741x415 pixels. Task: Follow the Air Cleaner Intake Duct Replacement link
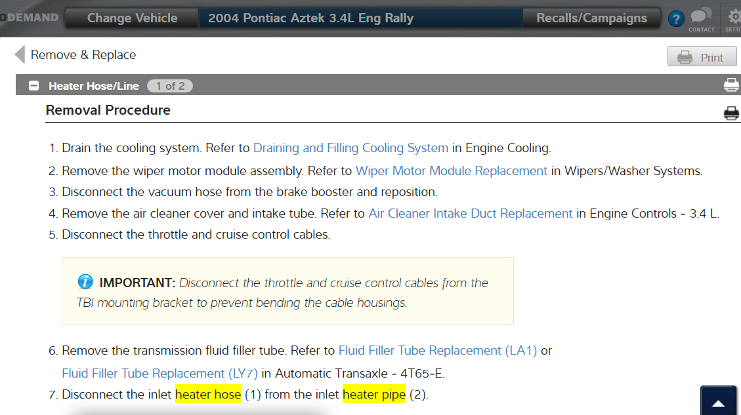[471, 214]
